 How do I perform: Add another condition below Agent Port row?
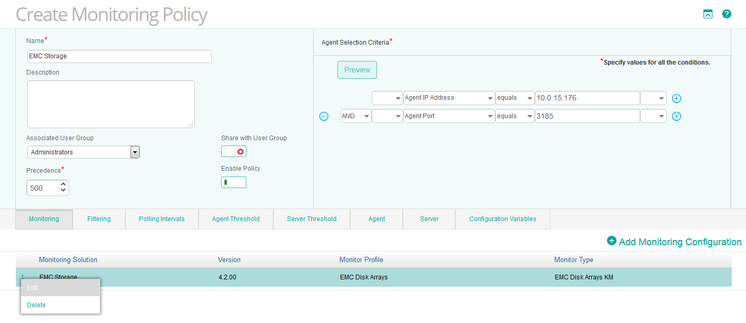[x=677, y=116]
